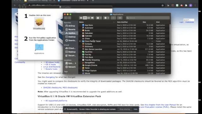Click the Finder list vertical scrollbar
202x114 pixels.
click(170, 34)
